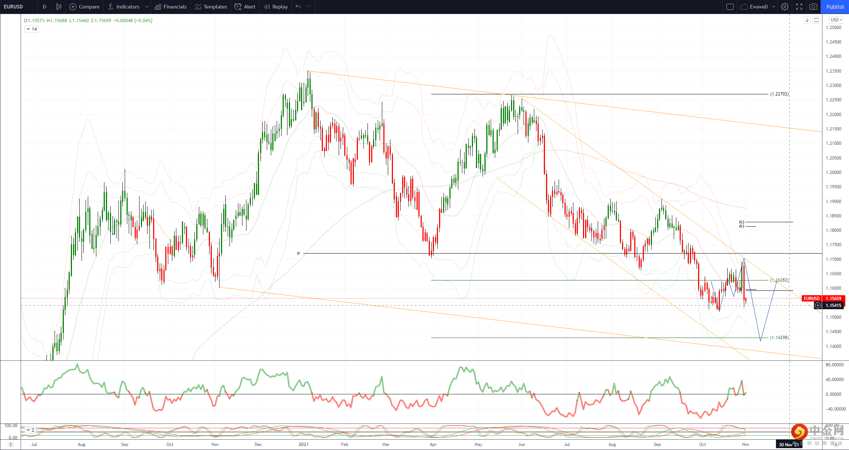Click the Undo arrow icon
This screenshot has width=849, height=450.
(x=298, y=7)
